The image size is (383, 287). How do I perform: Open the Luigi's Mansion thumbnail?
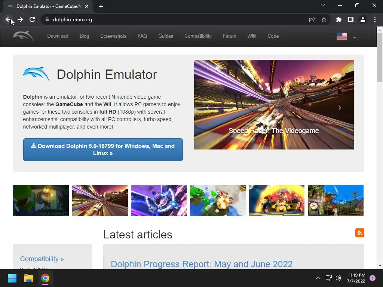(x=41, y=200)
